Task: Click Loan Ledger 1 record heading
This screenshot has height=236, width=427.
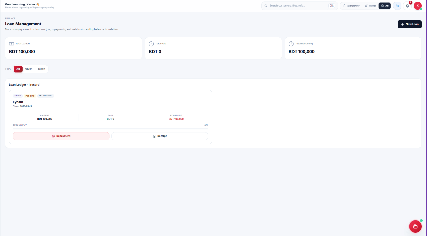Action: point(24,85)
